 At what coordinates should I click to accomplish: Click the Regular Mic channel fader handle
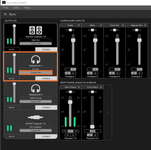coord(139,40)
